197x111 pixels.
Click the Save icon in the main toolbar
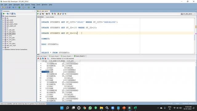pyautogui.click(x=7, y=7)
